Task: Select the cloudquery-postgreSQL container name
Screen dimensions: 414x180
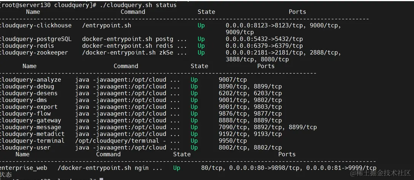Action: click(36, 39)
